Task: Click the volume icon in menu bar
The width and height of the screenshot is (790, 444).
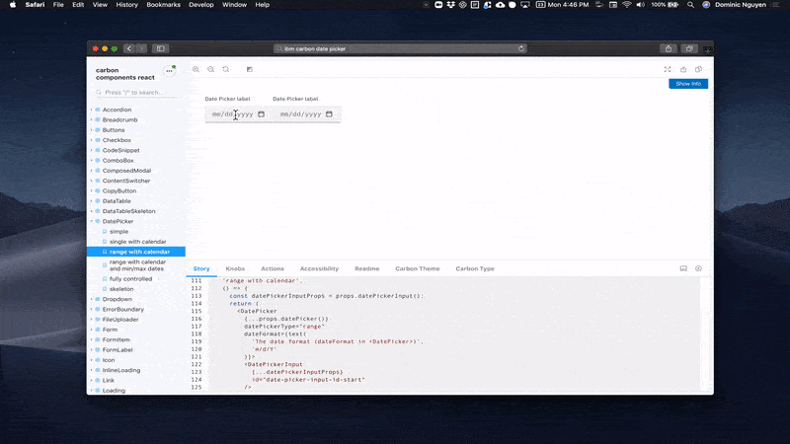Action: 640,5
